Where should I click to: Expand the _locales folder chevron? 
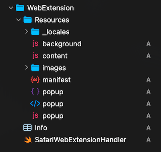point(27,32)
